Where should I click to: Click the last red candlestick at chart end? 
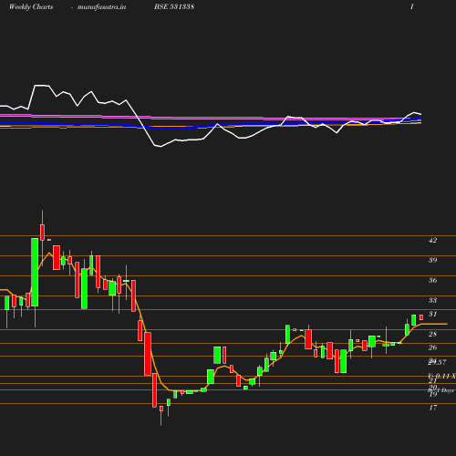click(421, 317)
